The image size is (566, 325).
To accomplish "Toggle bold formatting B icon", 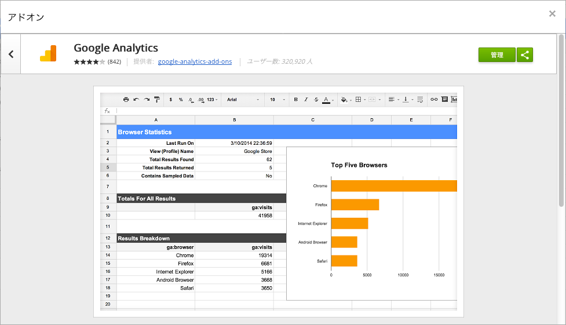I will pyautogui.click(x=295, y=99).
